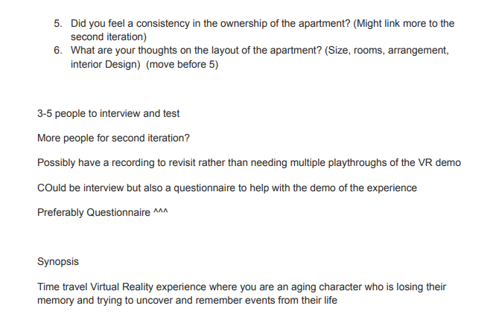Click 'More people for second iteration?' line

tap(113, 138)
